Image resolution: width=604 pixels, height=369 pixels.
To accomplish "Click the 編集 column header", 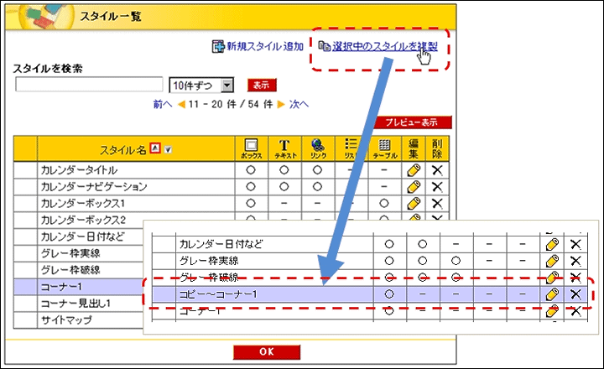I will (414, 148).
